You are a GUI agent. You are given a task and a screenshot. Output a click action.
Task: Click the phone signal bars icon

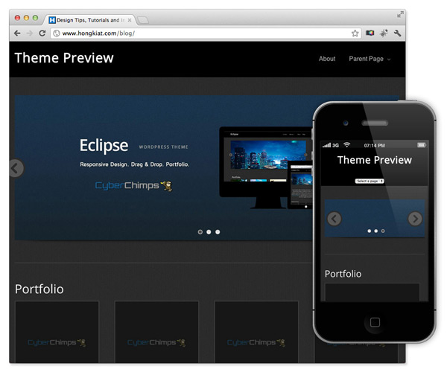pos(327,145)
